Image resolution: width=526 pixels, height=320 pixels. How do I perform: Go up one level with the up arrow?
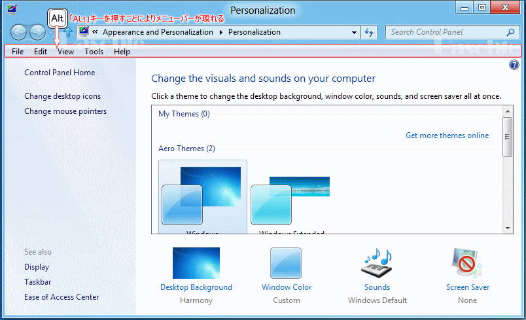coord(68,33)
